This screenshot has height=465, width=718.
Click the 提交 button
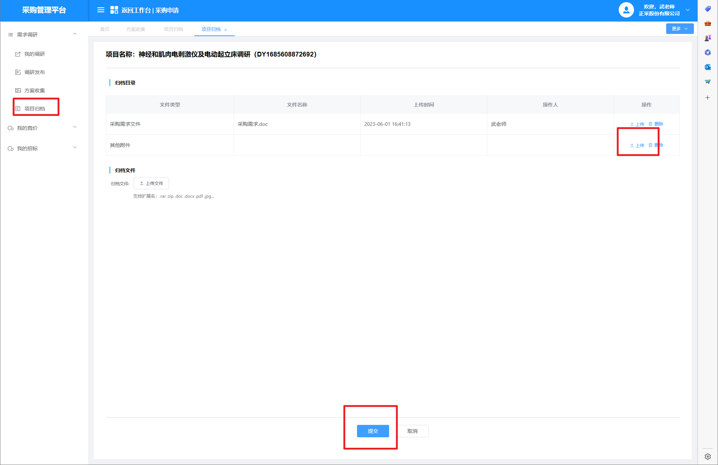[x=373, y=431]
